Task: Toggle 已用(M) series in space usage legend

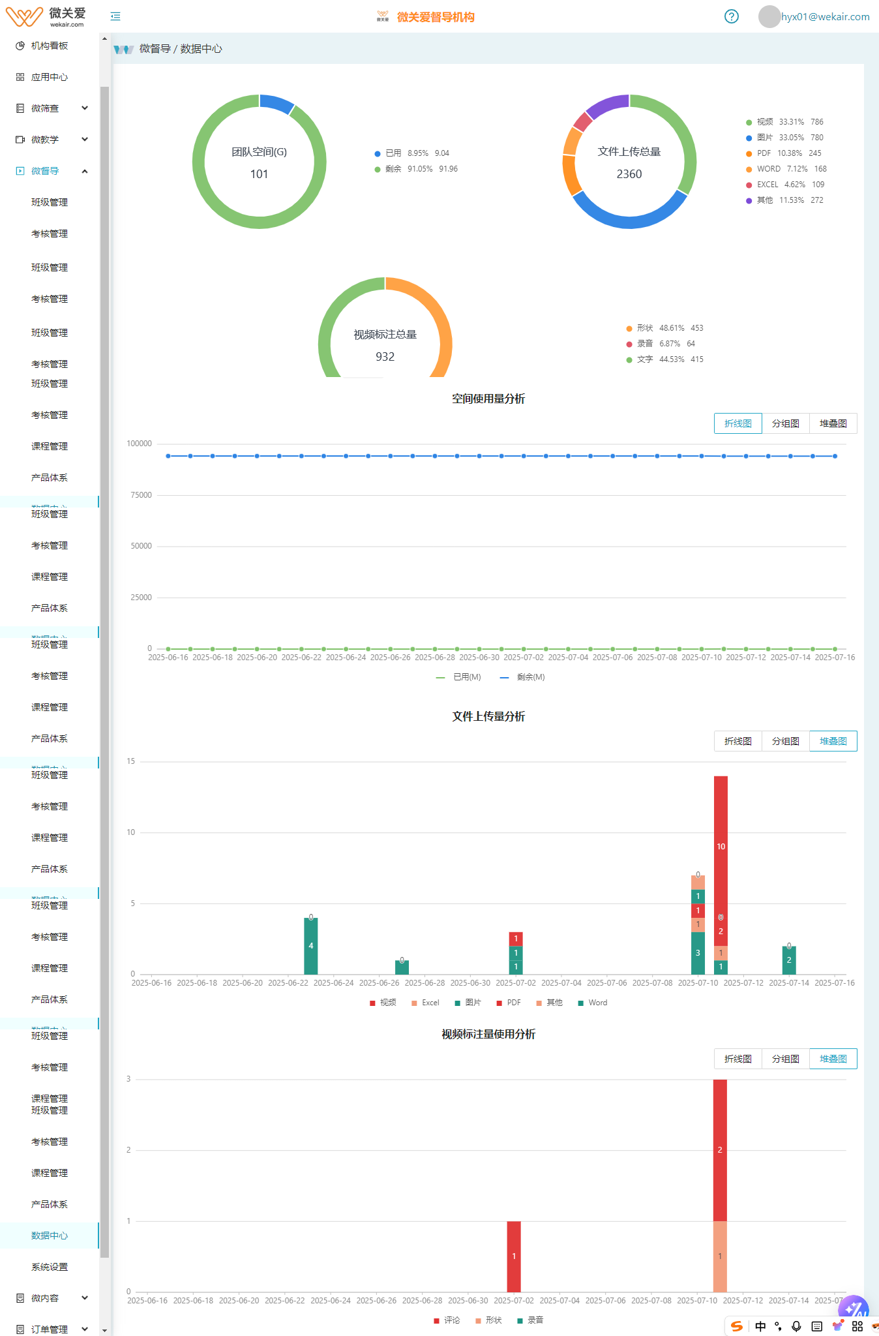Action: (458, 677)
